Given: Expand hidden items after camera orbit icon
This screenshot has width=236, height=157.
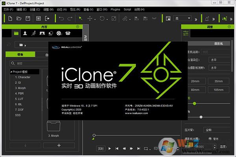Looking at the screenshot, I should pyautogui.click(x=214, y=19).
